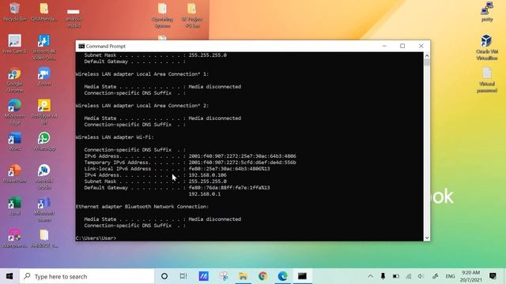Click the ENG language indicator

(x=450, y=276)
